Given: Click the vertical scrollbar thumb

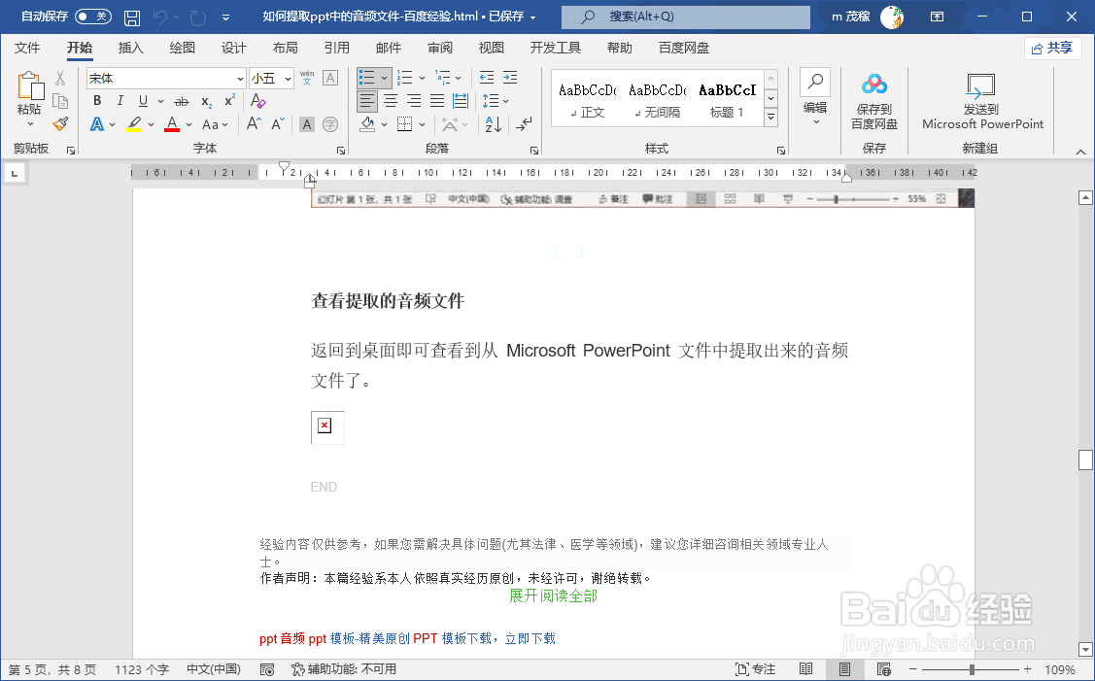Looking at the screenshot, I should point(1085,460).
